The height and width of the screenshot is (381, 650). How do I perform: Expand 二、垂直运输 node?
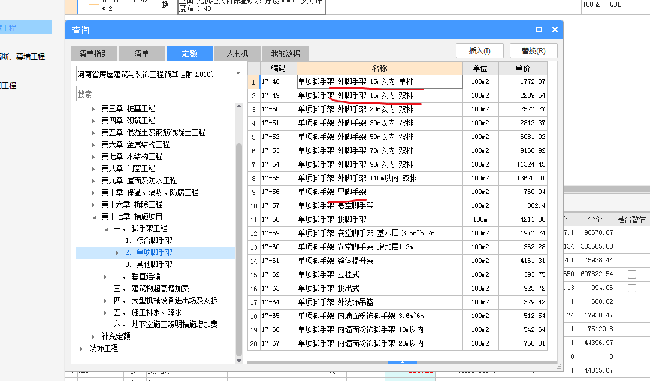pos(105,277)
